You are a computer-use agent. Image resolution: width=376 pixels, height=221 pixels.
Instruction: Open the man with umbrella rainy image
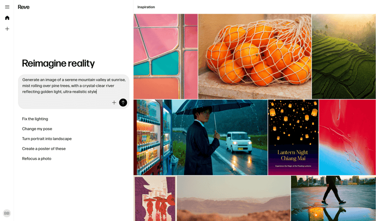tap(201, 137)
